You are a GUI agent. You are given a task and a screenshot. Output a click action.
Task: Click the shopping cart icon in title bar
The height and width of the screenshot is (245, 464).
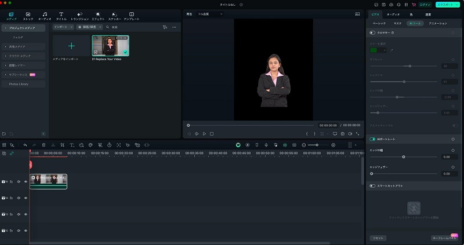click(414, 5)
